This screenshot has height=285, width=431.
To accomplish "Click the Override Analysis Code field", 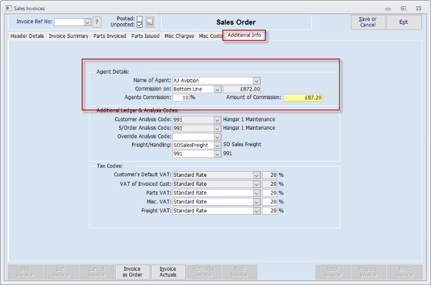I will coord(193,137).
